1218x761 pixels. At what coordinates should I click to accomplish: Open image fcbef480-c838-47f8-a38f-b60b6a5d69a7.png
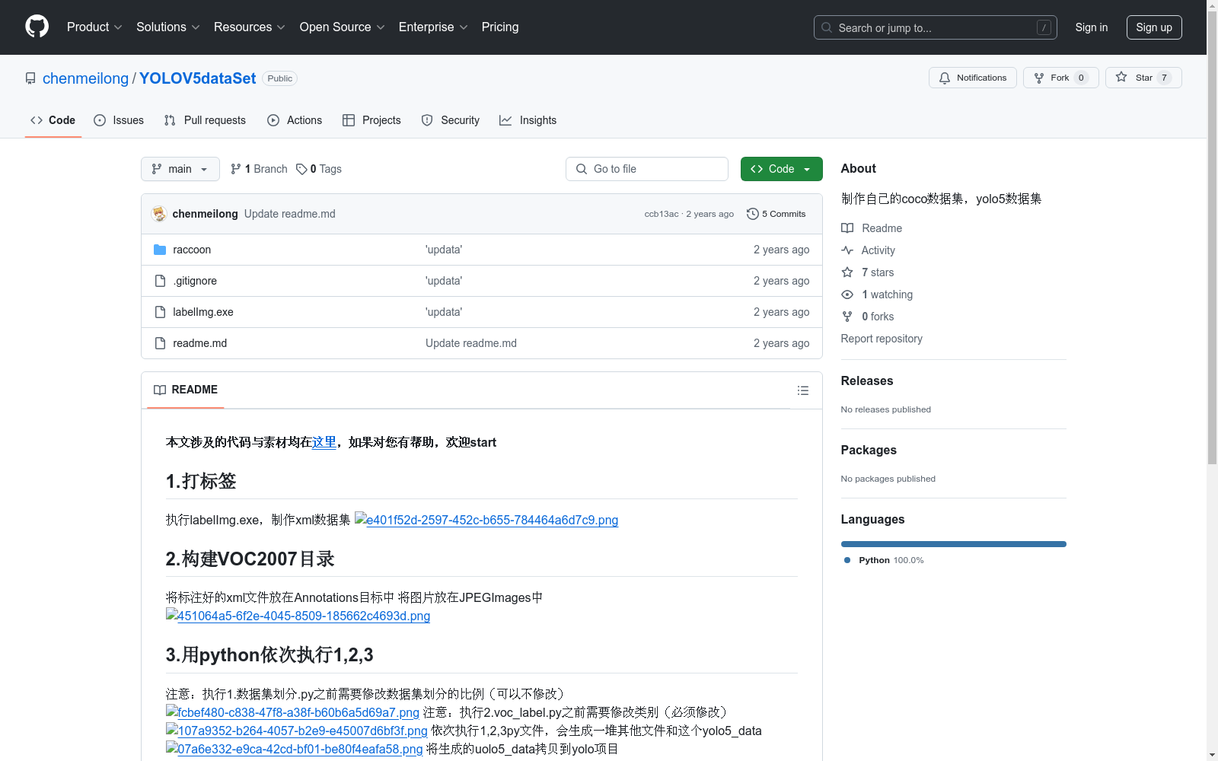292,712
